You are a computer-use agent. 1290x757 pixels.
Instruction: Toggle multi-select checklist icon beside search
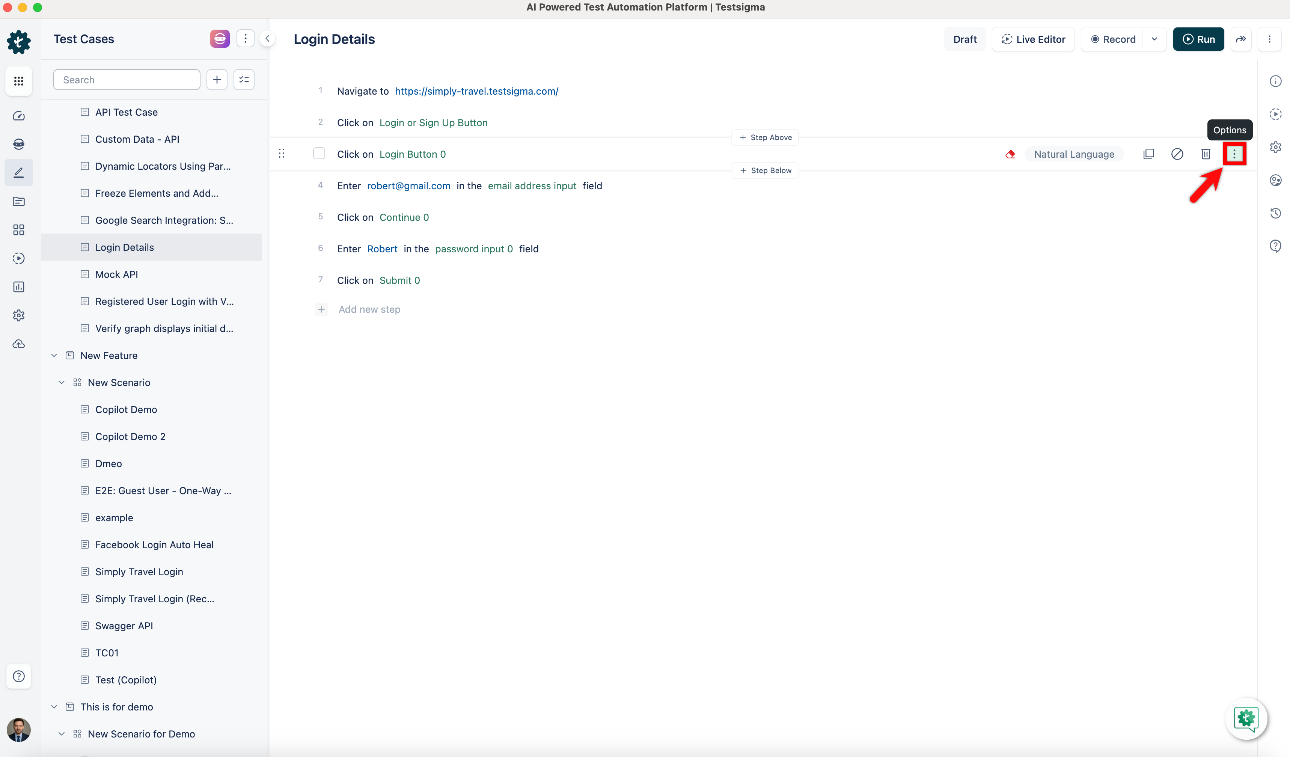click(244, 80)
